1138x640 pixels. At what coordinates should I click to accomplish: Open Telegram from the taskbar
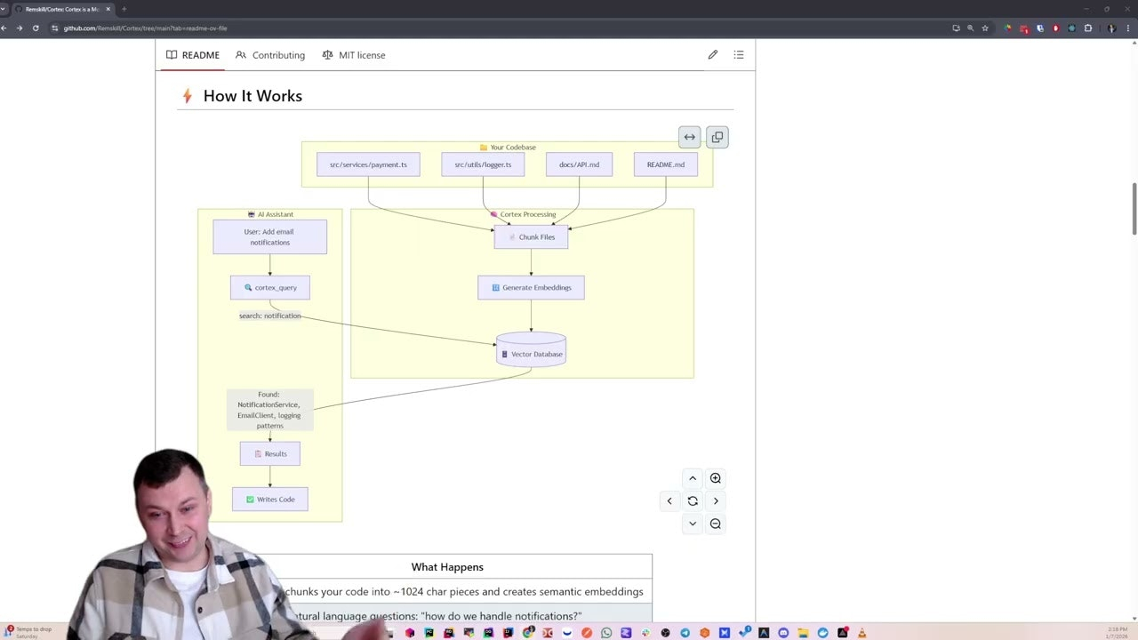click(684, 632)
